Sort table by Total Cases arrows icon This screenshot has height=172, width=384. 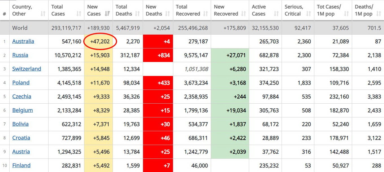click(x=79, y=14)
